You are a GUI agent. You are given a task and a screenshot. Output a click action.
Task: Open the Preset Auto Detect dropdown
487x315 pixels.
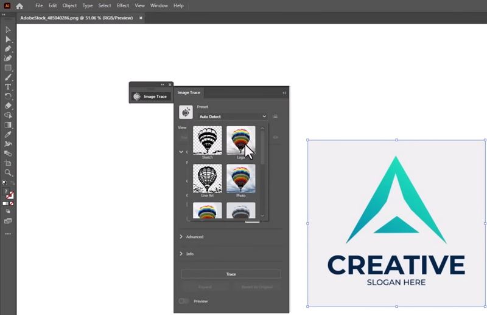pos(233,117)
